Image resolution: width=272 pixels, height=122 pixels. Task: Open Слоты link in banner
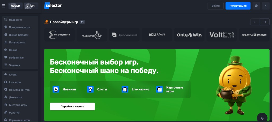tap(102, 89)
